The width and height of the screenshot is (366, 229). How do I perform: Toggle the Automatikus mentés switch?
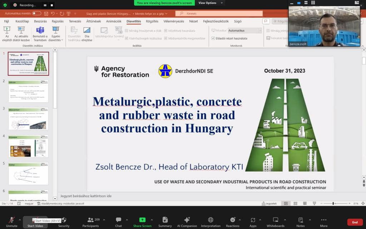[x=36, y=14]
